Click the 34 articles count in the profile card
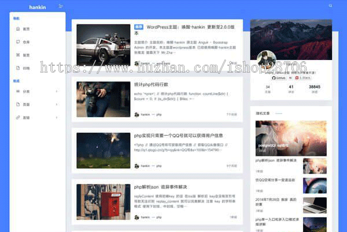 268,88
